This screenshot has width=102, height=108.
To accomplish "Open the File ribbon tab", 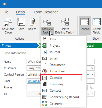I will click(x=6, y=12).
